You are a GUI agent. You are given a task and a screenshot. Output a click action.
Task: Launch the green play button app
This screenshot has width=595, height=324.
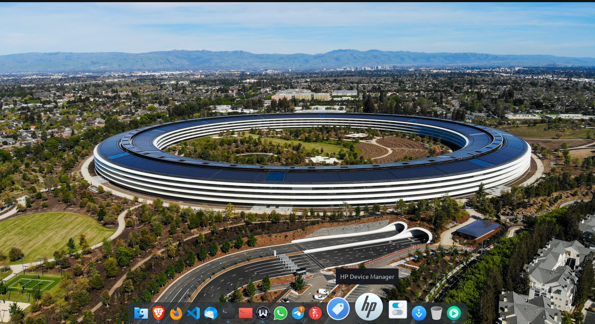(454, 313)
